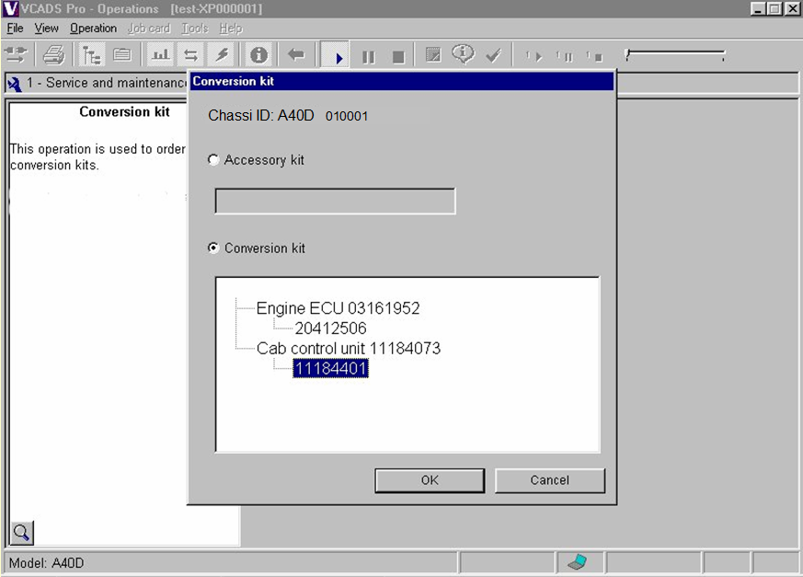This screenshot has width=803, height=577.
Task: Click the Accessory kit input field
Action: pos(335,201)
